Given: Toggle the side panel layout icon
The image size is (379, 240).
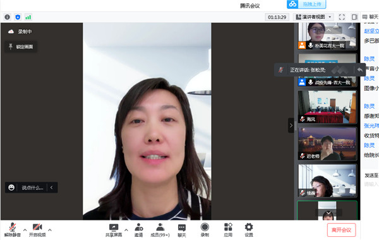Looking at the screenshot, I should pos(354,17).
